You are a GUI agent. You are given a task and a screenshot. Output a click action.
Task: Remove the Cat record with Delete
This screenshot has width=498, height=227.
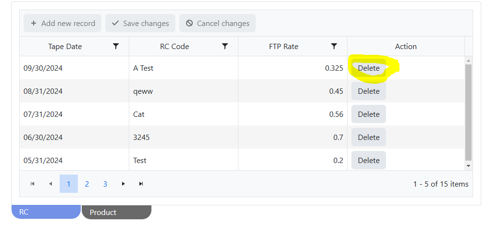pos(369,114)
